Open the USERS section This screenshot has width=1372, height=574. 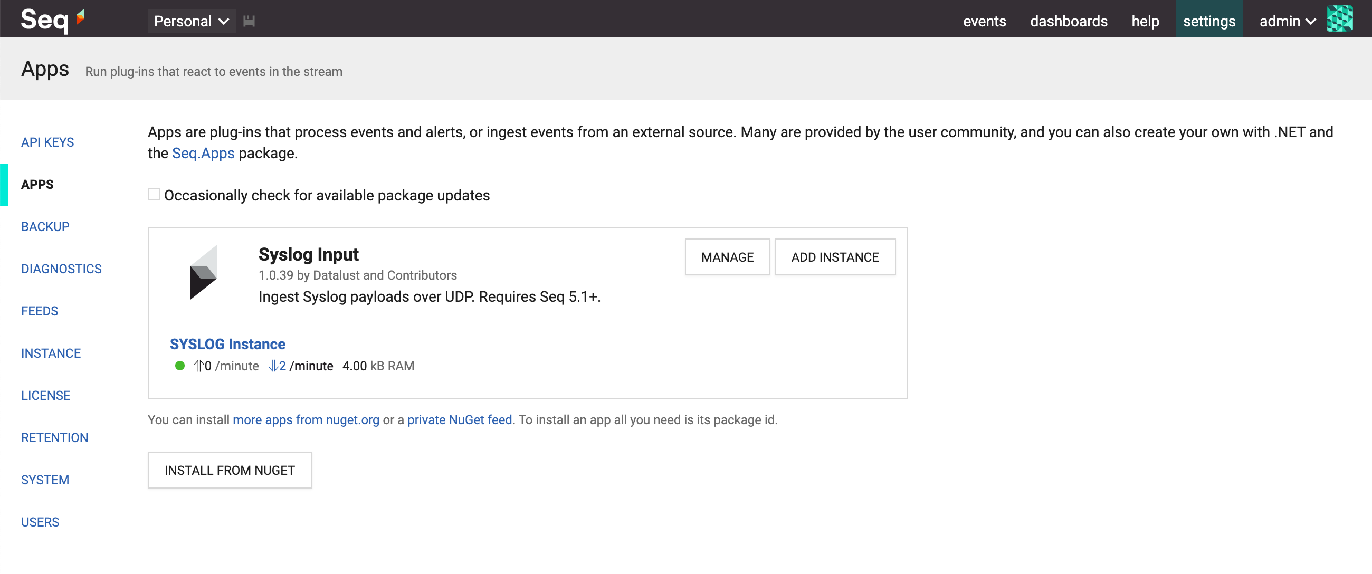point(40,523)
